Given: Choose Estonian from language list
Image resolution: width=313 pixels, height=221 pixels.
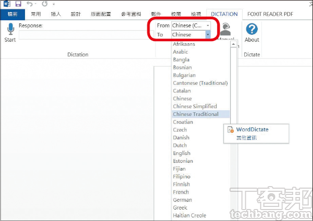Looking at the screenshot, I should (201, 161).
